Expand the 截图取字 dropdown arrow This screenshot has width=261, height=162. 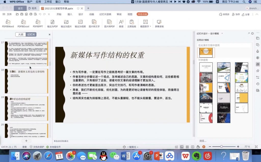tap(150, 26)
